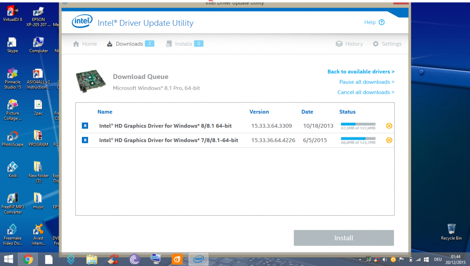The width and height of the screenshot is (470, 266).
Task: Click the Installs count badge 0
Action: pos(199,43)
